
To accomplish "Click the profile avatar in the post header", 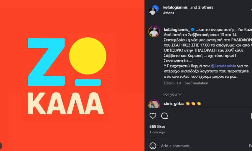I will pyautogui.click(x=153, y=10).
